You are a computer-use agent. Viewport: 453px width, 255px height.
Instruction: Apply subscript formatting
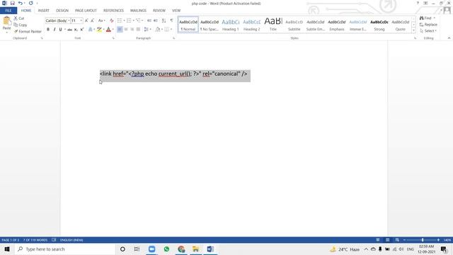pyautogui.click(x=76, y=30)
